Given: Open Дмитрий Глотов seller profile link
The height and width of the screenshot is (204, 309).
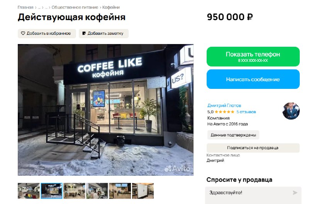Looking at the screenshot, I should [224, 105].
